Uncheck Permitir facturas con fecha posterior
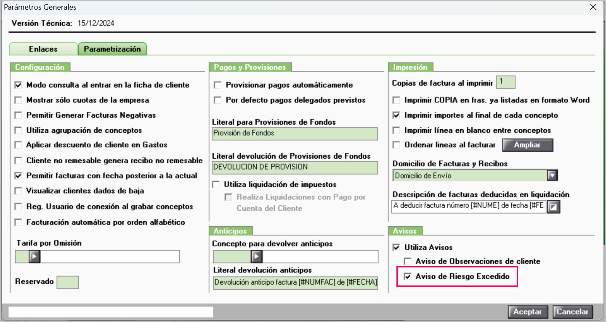 tap(18, 176)
